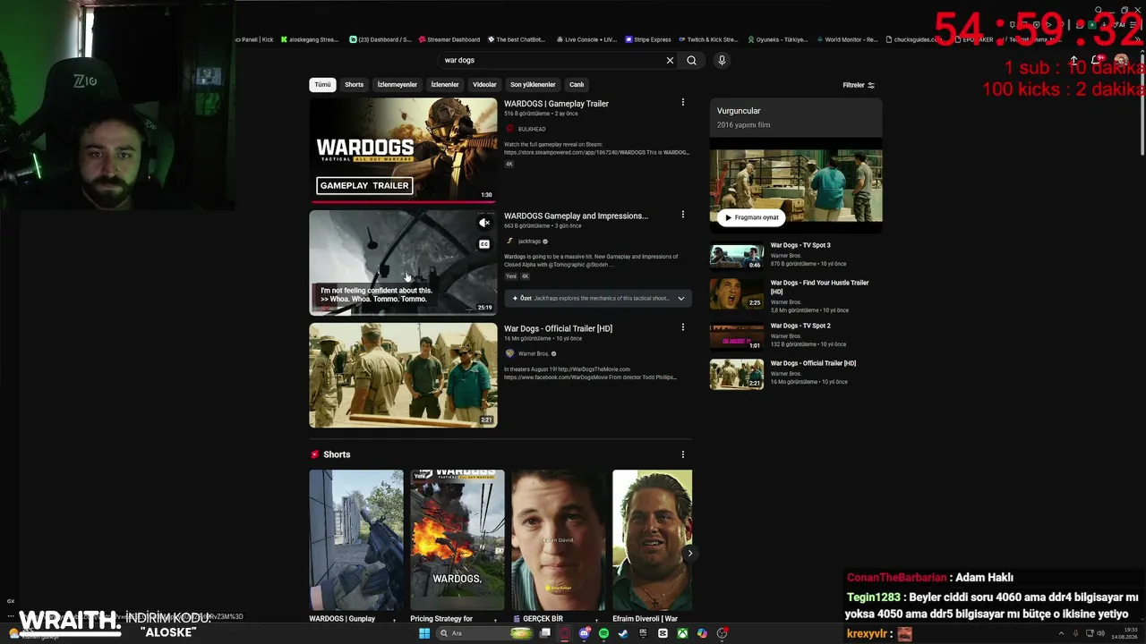Image resolution: width=1146 pixels, height=644 pixels.
Task: Open the jackfrags channel avatar
Action: coord(510,241)
